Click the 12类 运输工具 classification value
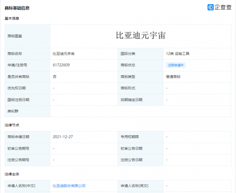The width and height of the screenshot is (236, 193). [x=178, y=54]
